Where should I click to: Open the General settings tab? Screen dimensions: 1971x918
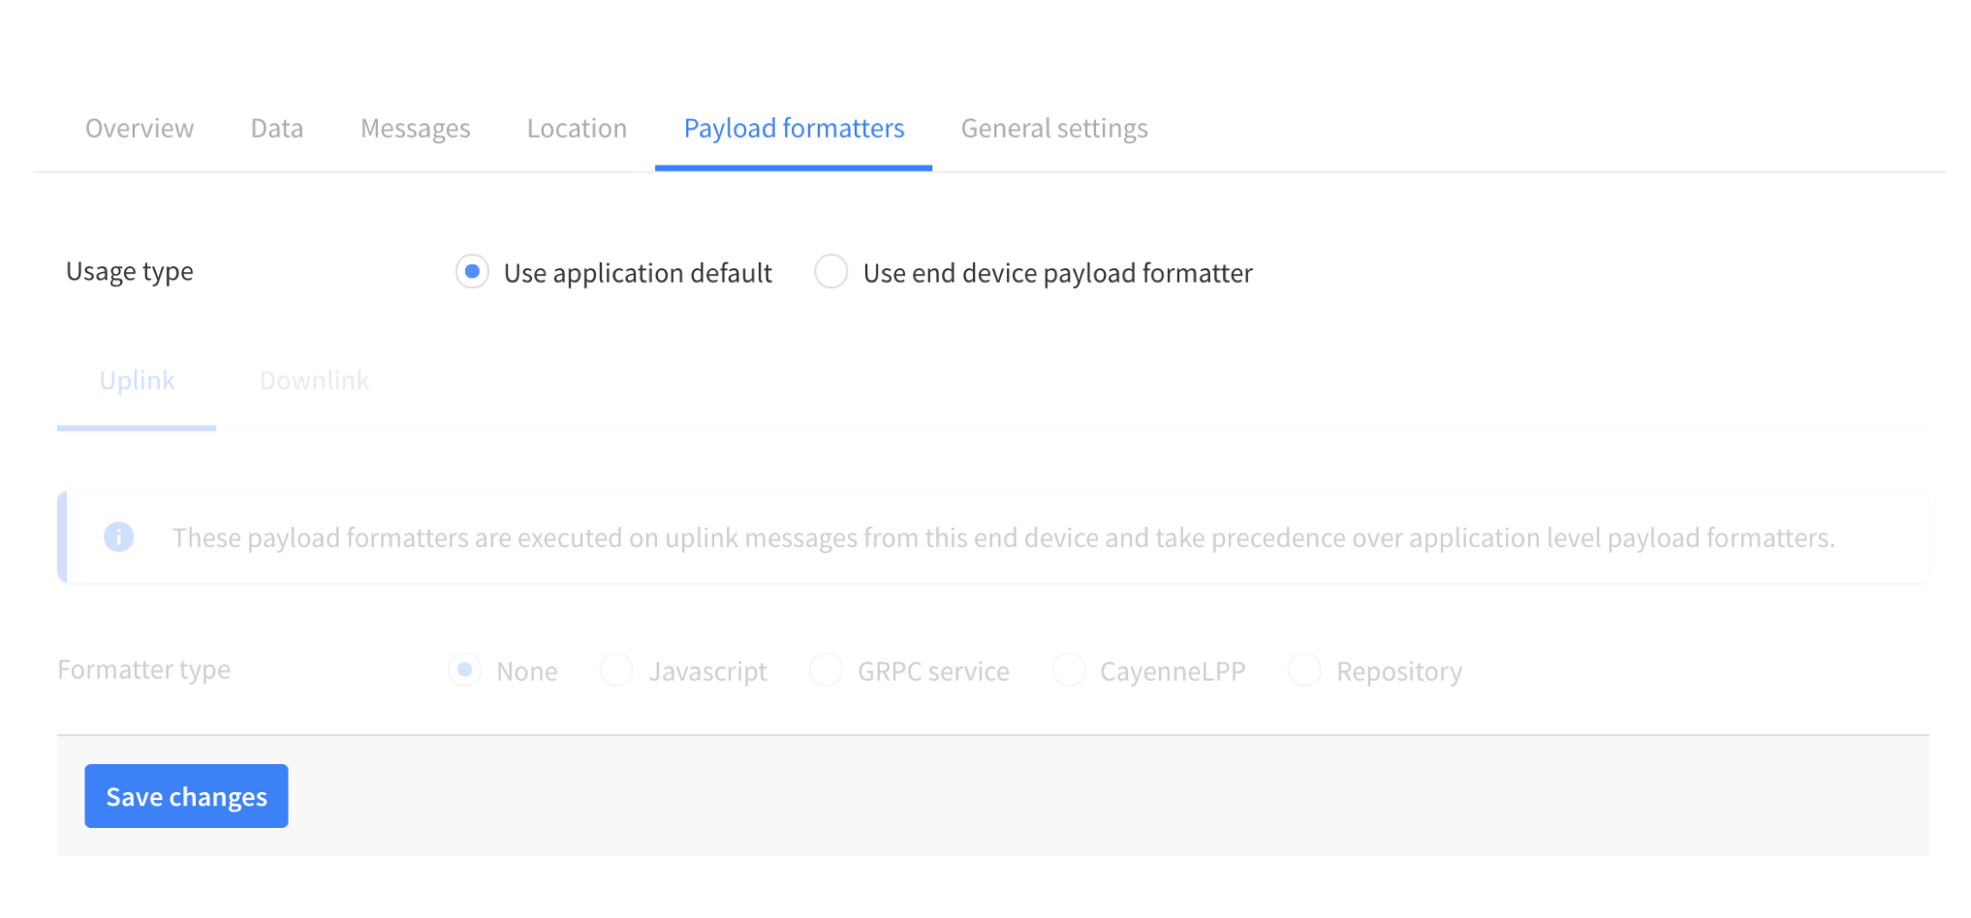[x=1053, y=127]
